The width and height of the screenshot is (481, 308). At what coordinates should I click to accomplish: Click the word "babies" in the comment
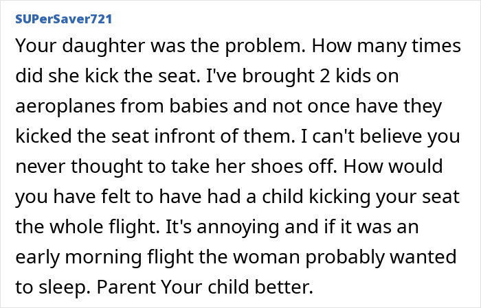click(199, 106)
